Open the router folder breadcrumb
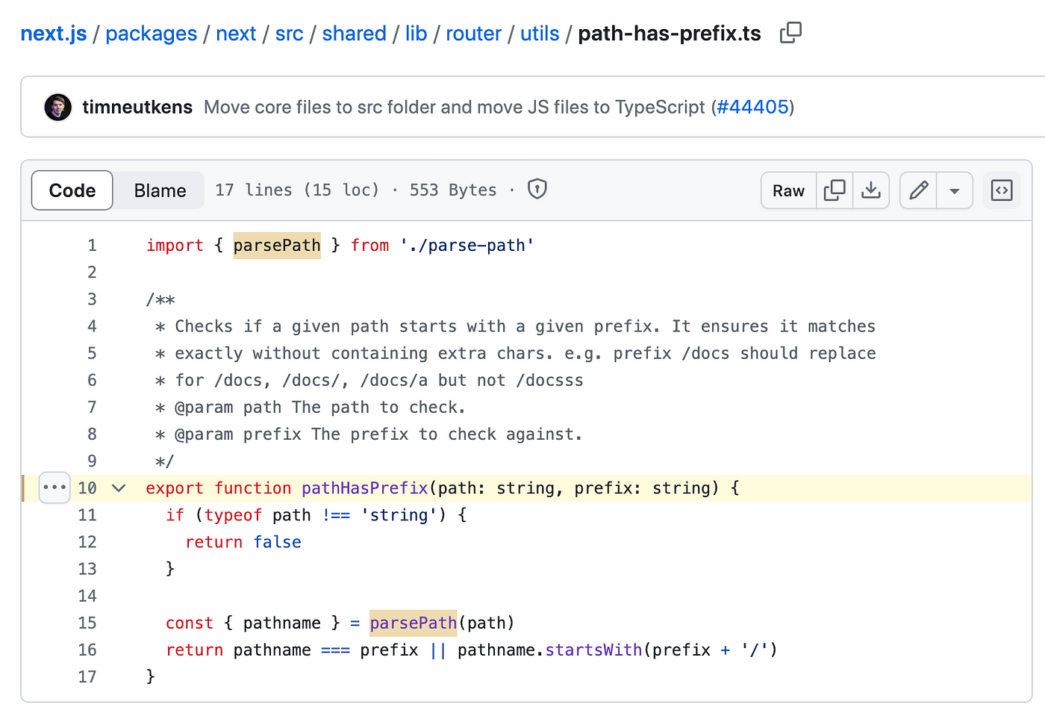 (x=474, y=34)
